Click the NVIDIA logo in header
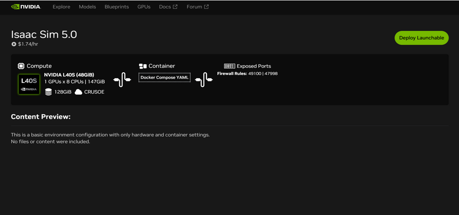 26,7
